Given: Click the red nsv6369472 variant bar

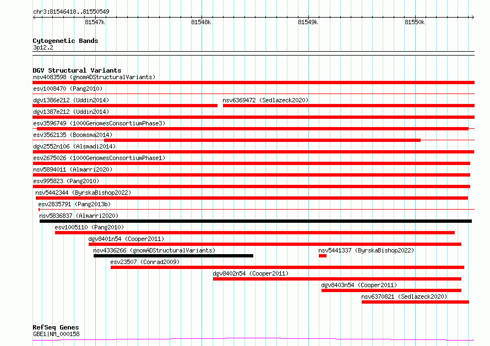Looking at the screenshot, I should [349, 106].
